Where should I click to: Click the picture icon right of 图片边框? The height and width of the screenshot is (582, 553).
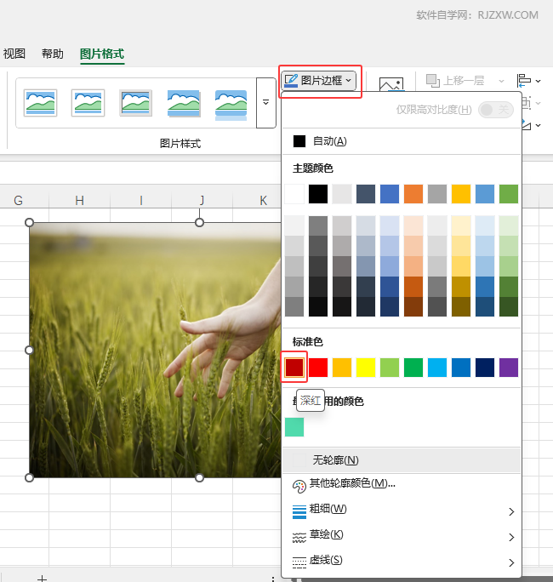[x=391, y=84]
